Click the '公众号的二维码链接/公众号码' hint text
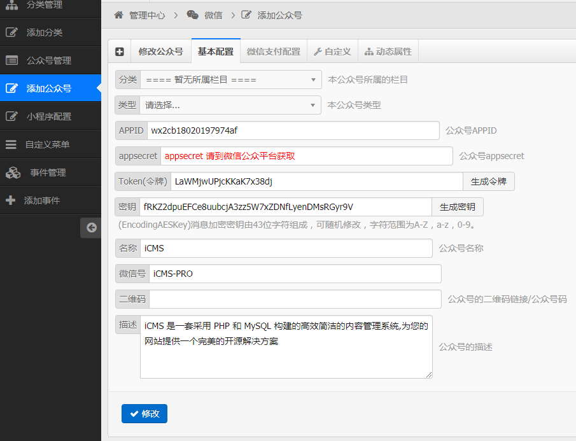Image resolution: width=576 pixels, height=441 pixels. click(x=507, y=299)
